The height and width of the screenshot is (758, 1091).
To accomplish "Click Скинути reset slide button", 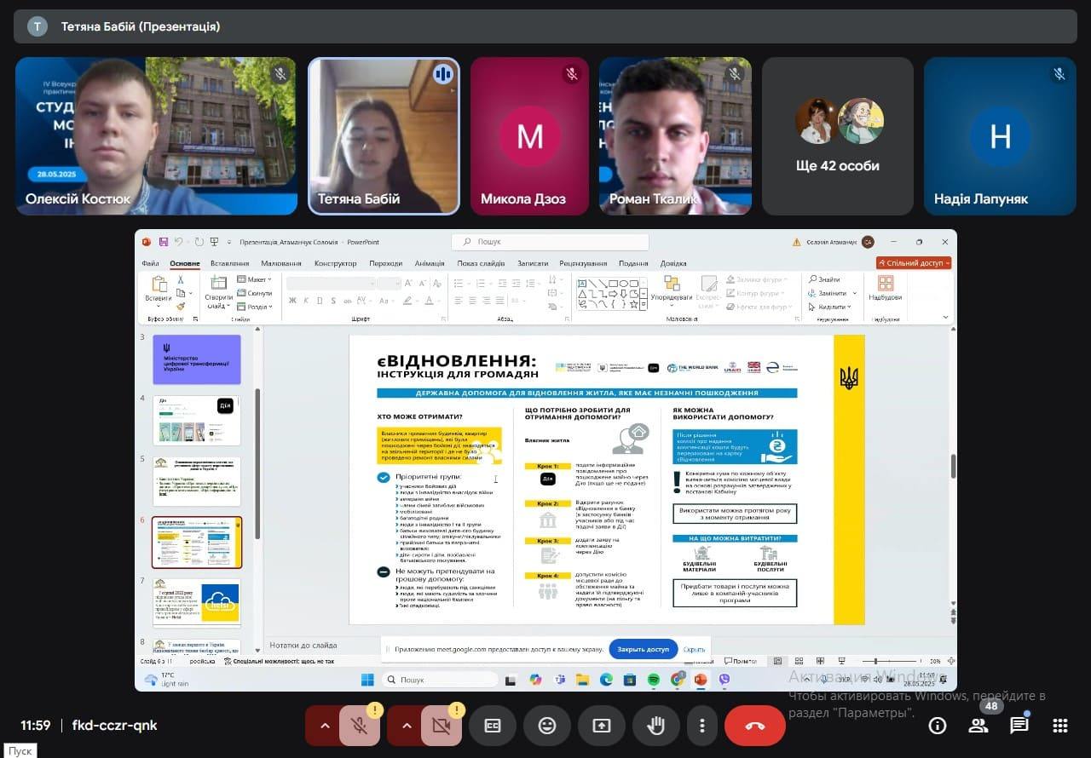I will (x=254, y=293).
